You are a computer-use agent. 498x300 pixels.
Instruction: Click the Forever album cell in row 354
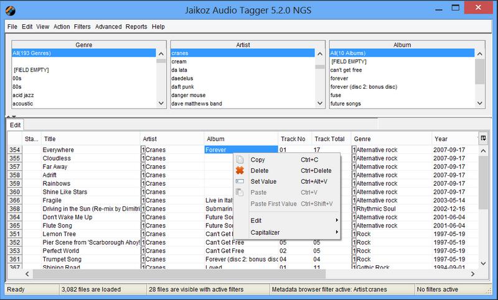241,150
